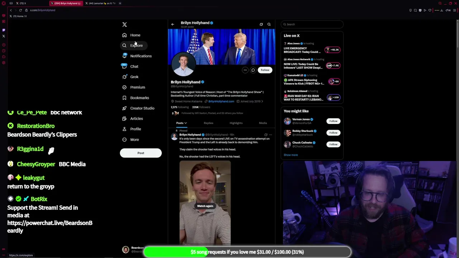Open Creator Studio
459x258 pixels.
pos(138,108)
